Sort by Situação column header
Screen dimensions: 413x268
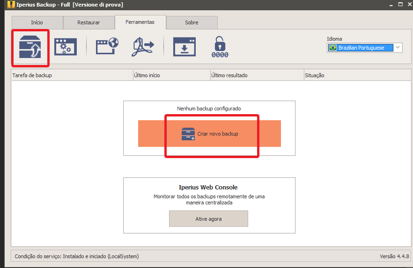tap(357, 75)
